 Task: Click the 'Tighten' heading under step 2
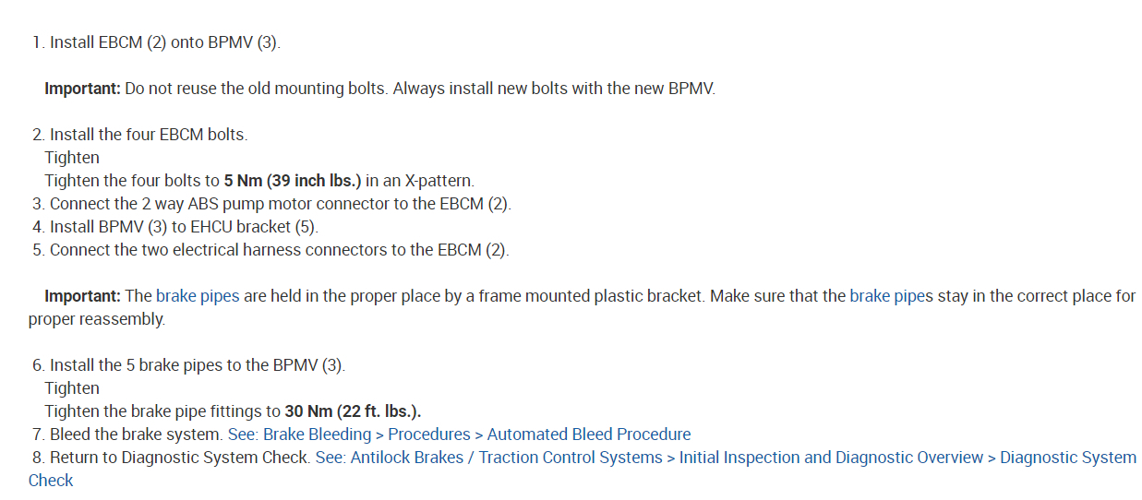tap(72, 158)
